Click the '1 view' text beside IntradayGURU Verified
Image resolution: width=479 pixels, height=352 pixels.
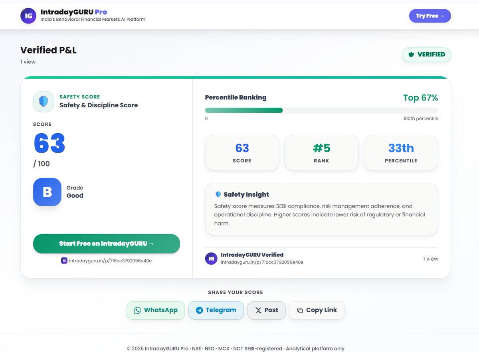[431, 259]
